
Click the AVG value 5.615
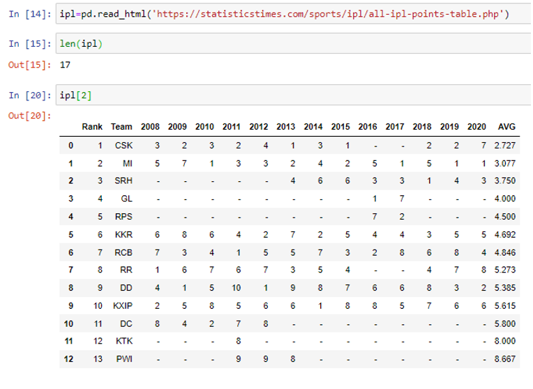(x=505, y=306)
